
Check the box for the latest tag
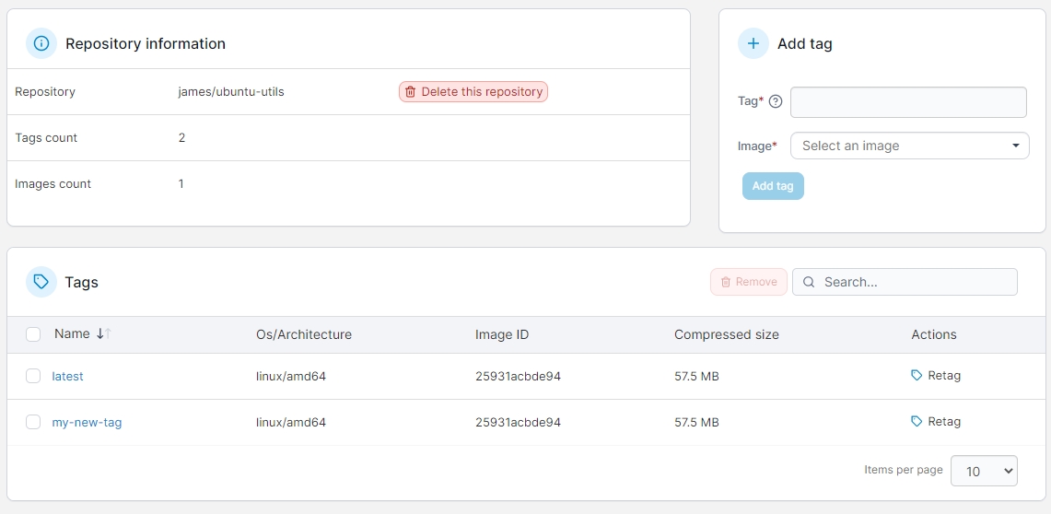(x=33, y=376)
